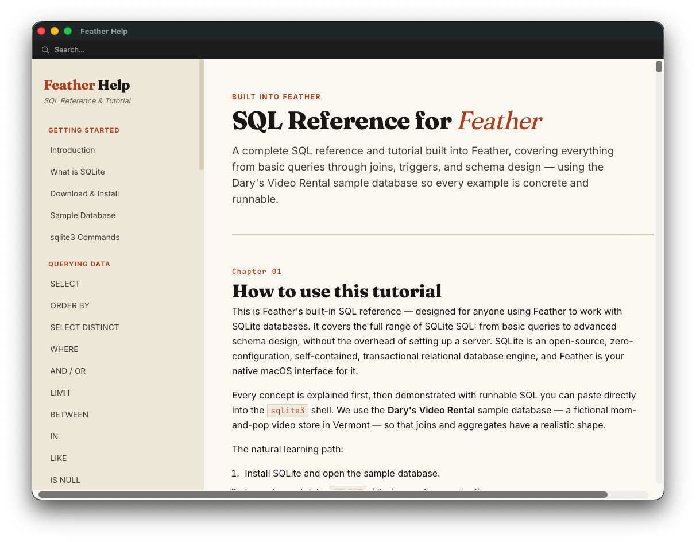Open the ORDER BY topic
Image resolution: width=696 pixels, height=542 pixels.
click(70, 305)
